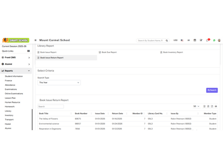Open Student Information reports

tap(14, 76)
